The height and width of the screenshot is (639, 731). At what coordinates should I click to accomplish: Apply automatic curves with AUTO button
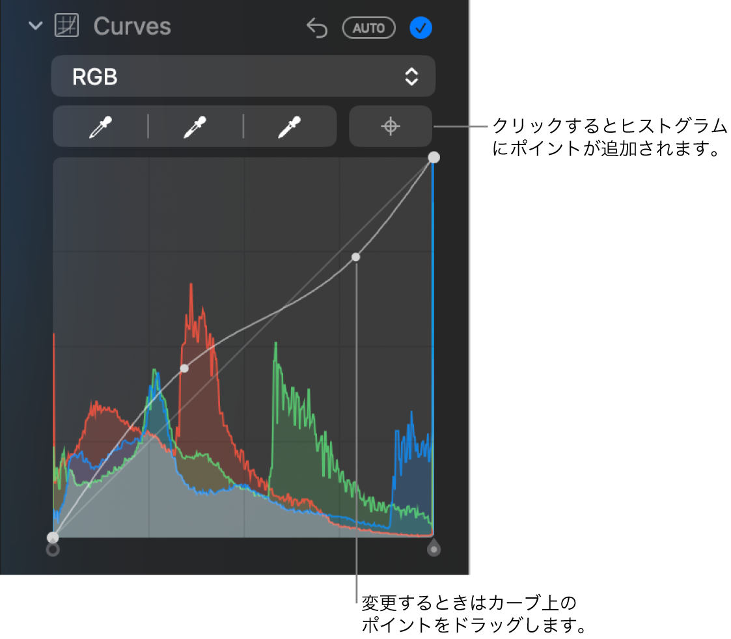pyautogui.click(x=369, y=28)
